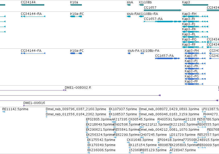
Task: Click the RE55841.5prime EST
Action: coord(115,132)
